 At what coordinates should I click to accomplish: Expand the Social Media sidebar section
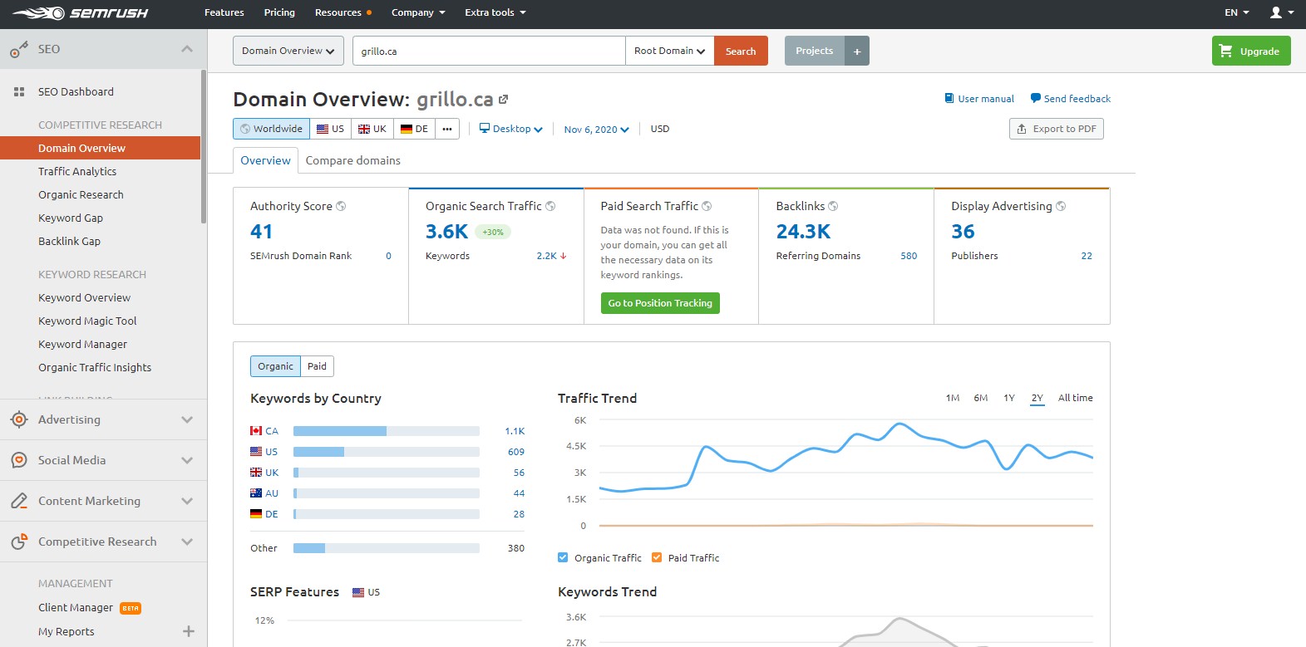pos(187,460)
